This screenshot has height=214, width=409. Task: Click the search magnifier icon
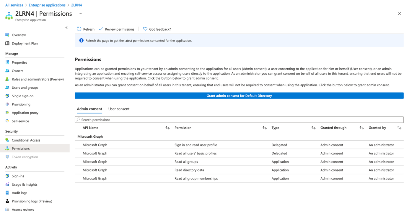tap(78, 119)
